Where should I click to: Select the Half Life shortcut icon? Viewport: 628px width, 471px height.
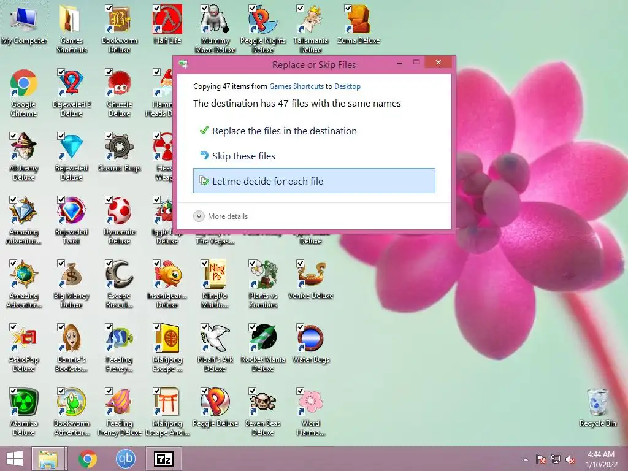(167, 19)
